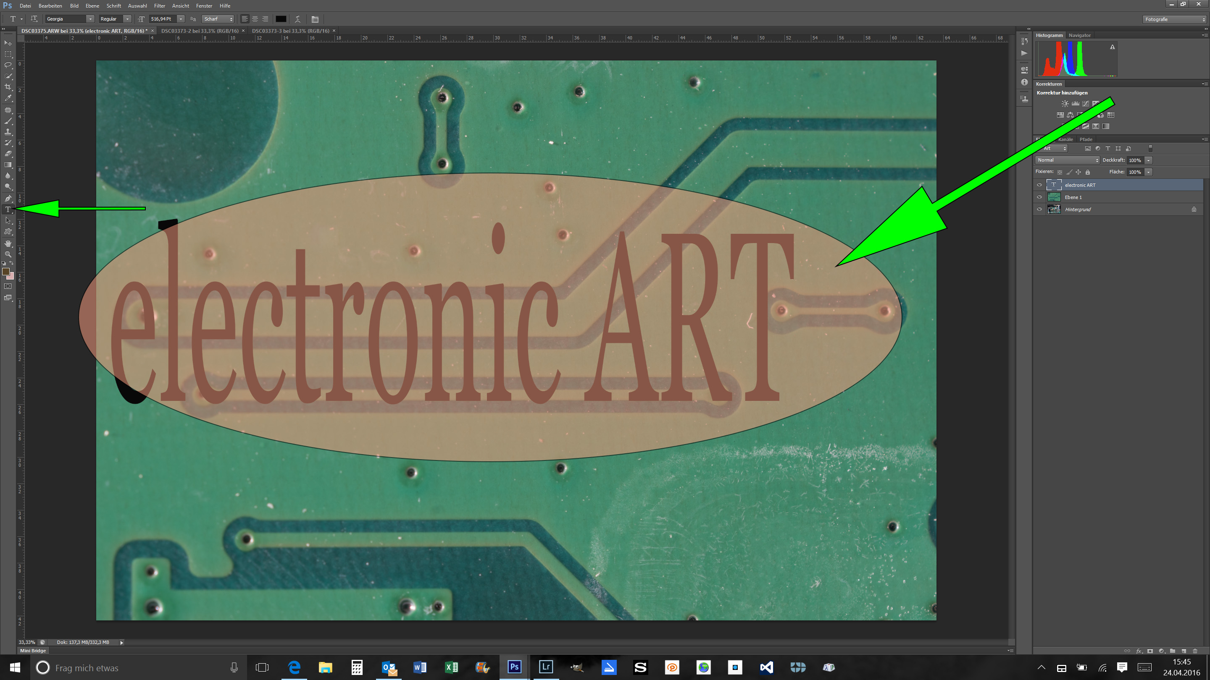Select the Brush tool
This screenshot has height=680, width=1210.
pos(8,121)
